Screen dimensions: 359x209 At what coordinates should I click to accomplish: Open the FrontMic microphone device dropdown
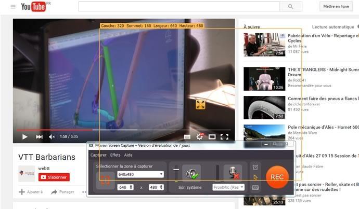pyautogui.click(x=228, y=187)
